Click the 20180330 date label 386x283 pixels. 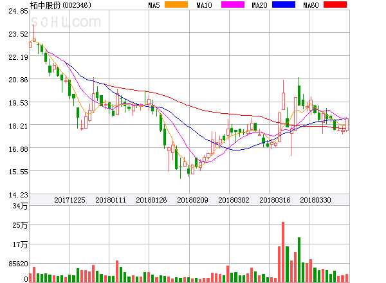tap(315, 200)
